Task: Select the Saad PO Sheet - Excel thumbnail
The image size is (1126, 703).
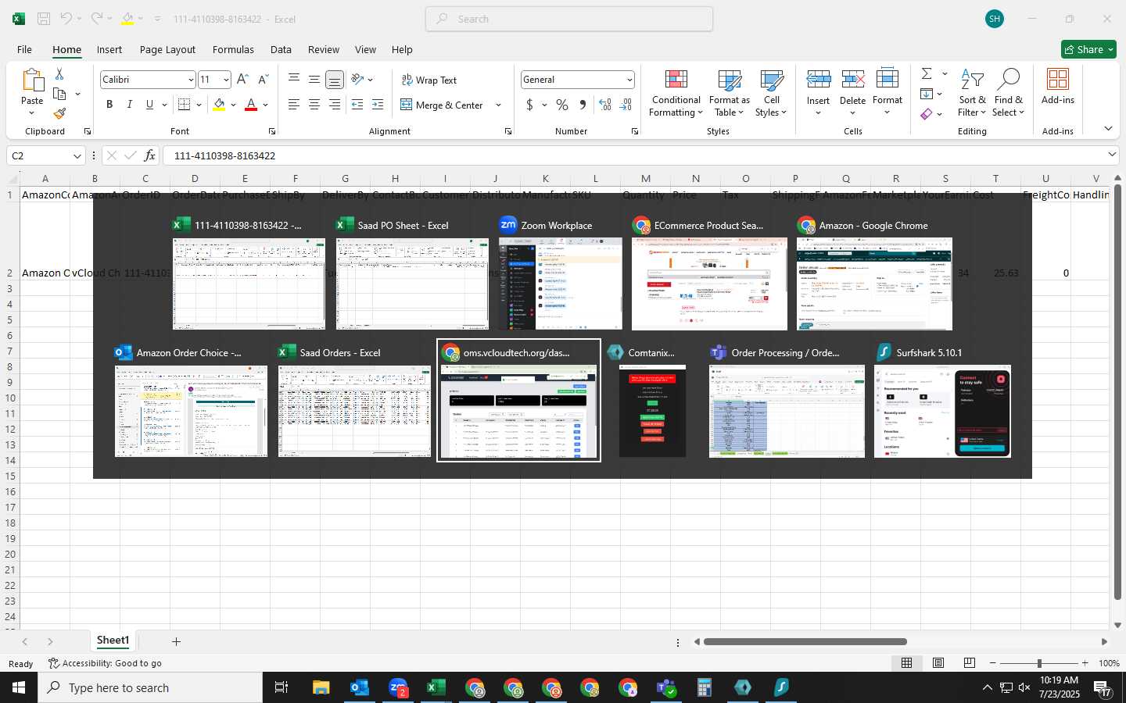Action: coord(412,284)
